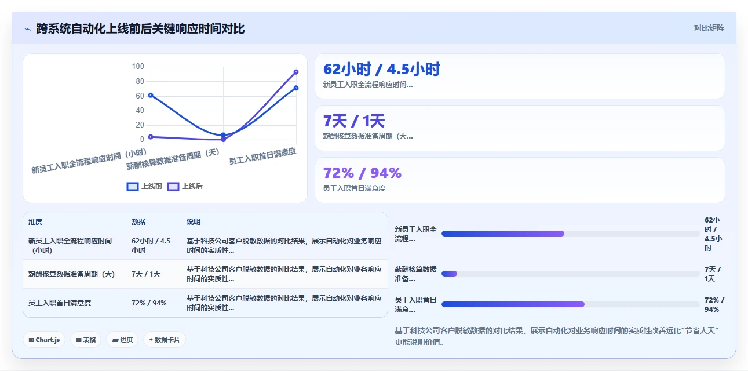Click table cell 员工入职首日满意度
The height and width of the screenshot is (371, 748).
74,303
